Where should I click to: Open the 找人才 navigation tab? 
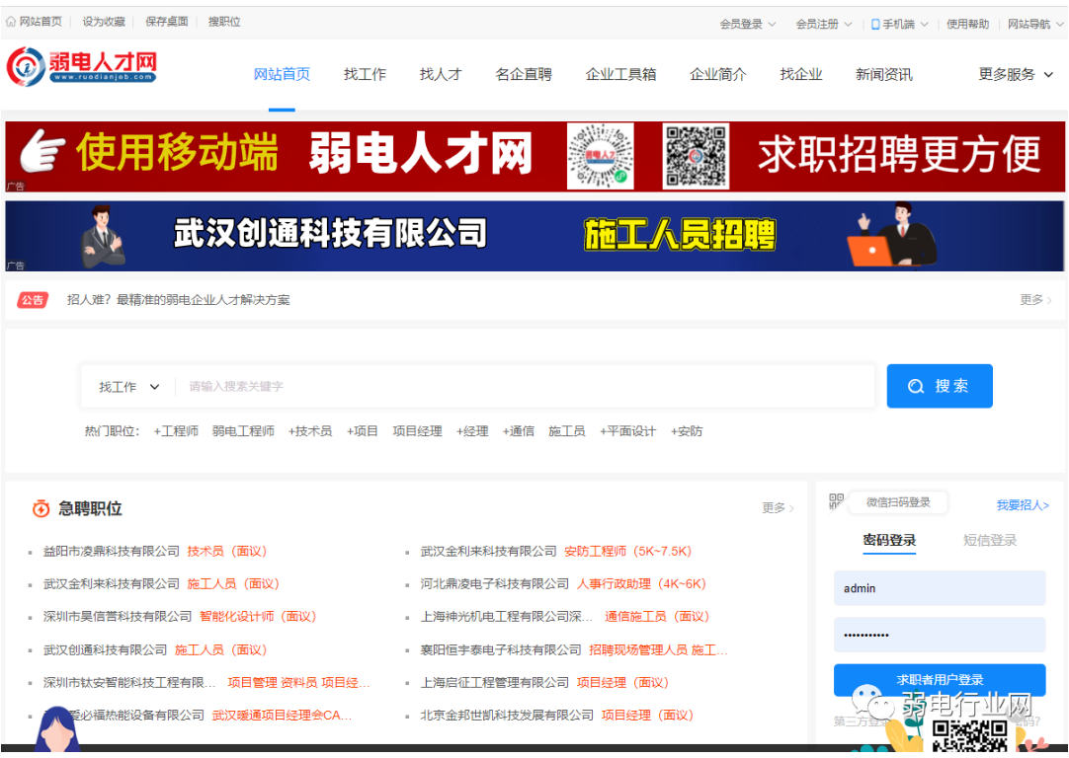coord(441,75)
